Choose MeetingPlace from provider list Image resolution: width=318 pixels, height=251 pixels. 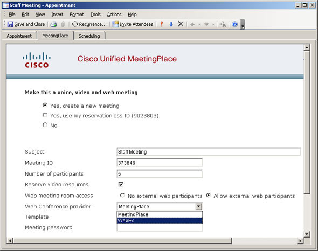click(160, 214)
